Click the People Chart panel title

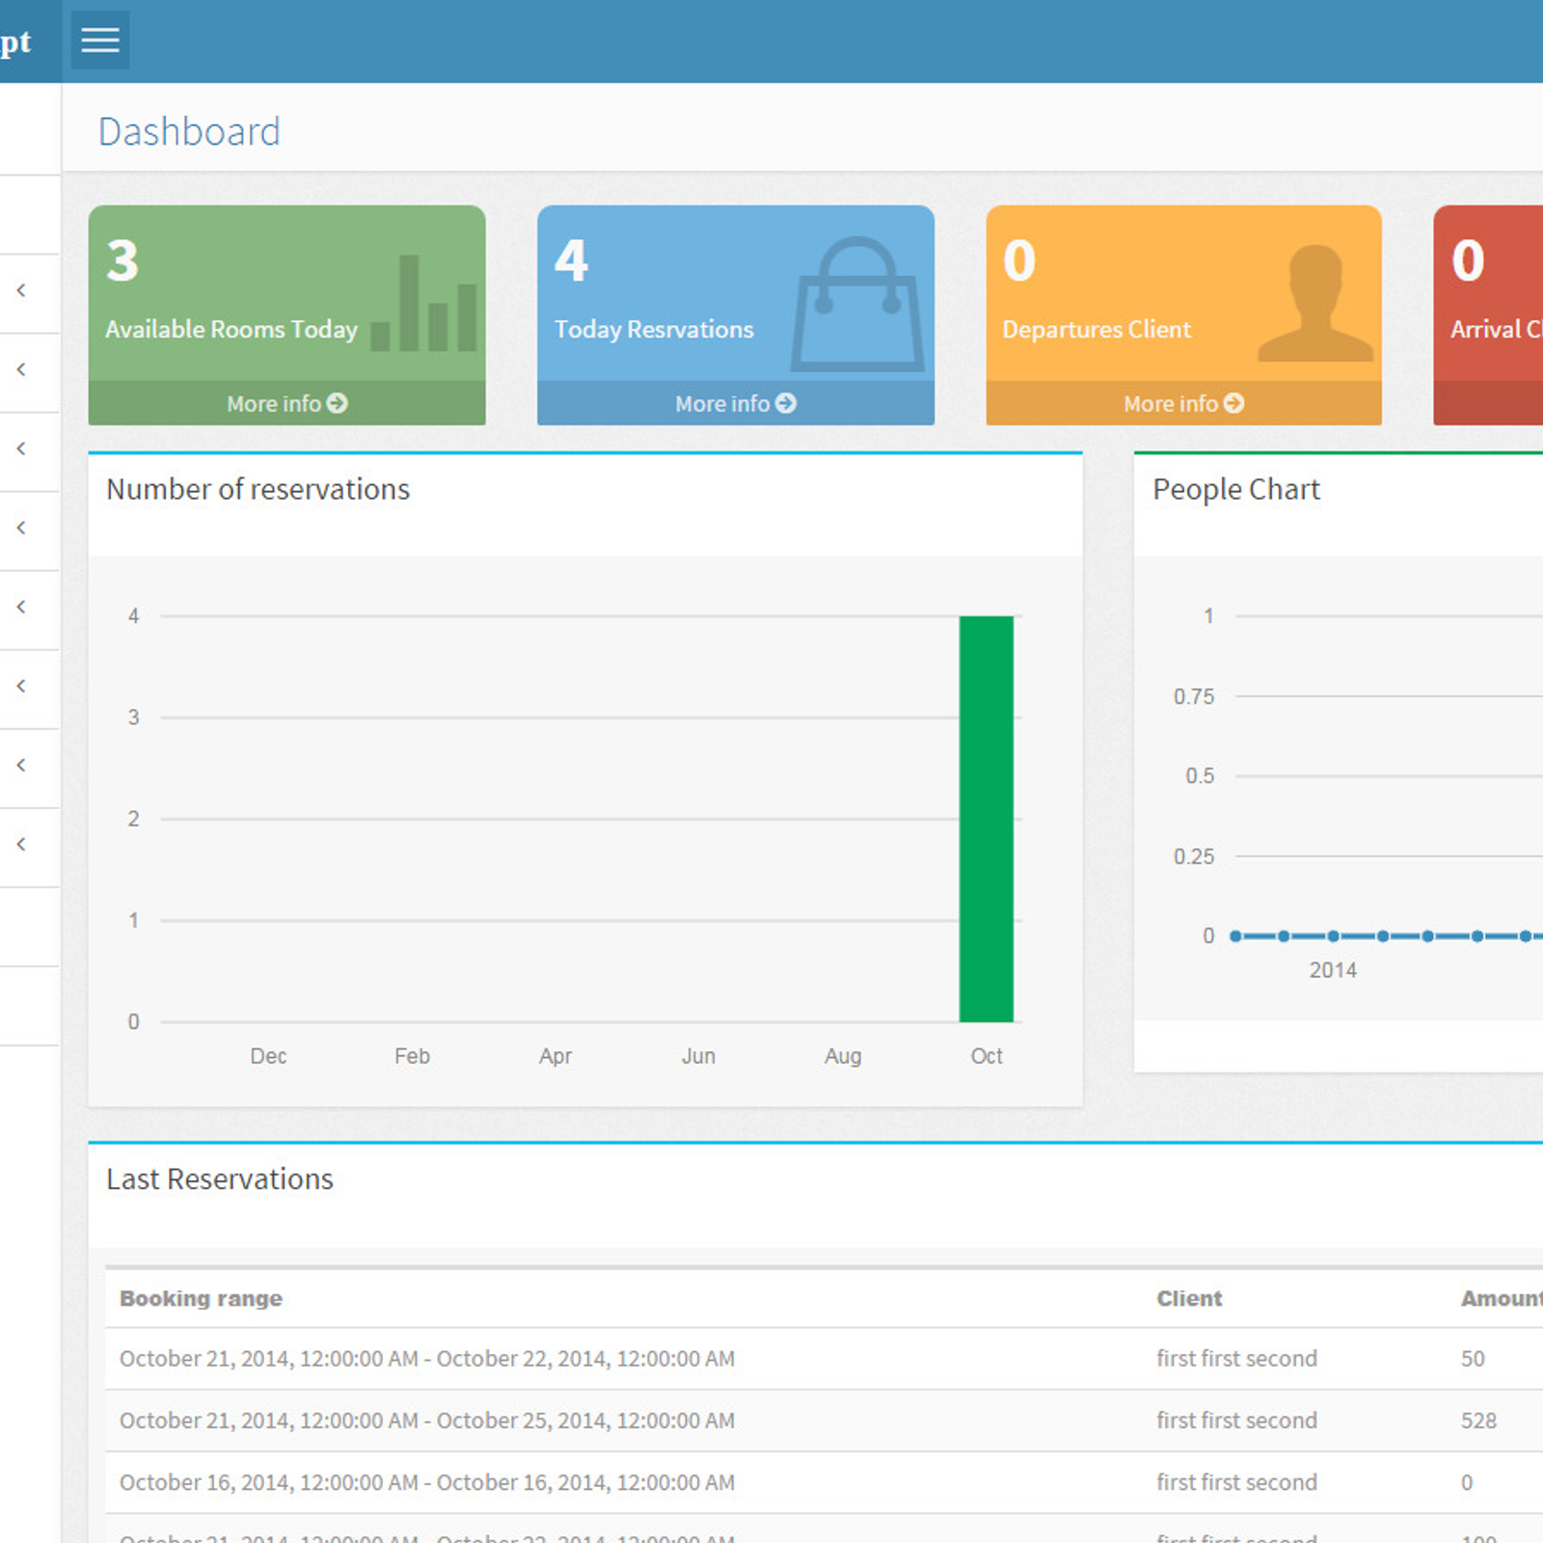1236,490
